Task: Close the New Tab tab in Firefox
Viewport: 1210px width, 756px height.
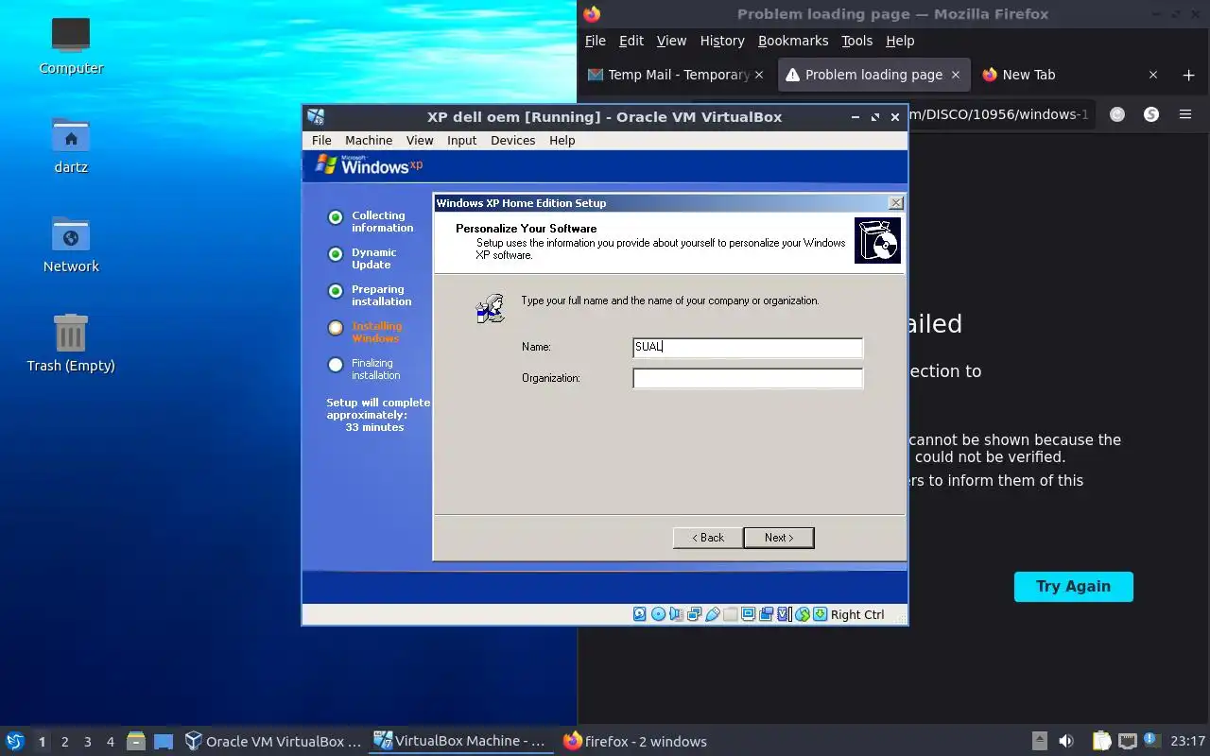Action: coord(1153,75)
